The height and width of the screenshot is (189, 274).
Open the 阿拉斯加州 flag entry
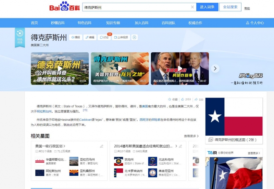[48, 173]
